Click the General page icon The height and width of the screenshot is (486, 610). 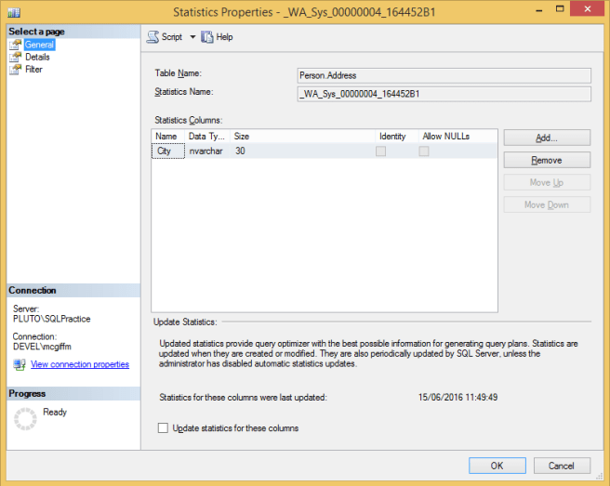point(16,45)
